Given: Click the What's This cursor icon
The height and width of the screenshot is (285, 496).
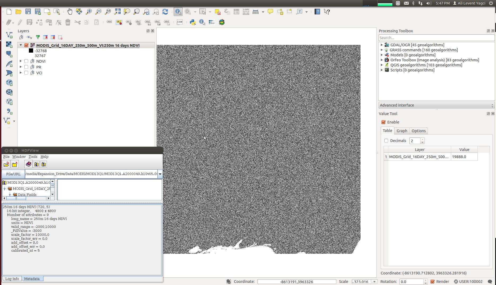Looking at the screenshot, I should 327,12.
